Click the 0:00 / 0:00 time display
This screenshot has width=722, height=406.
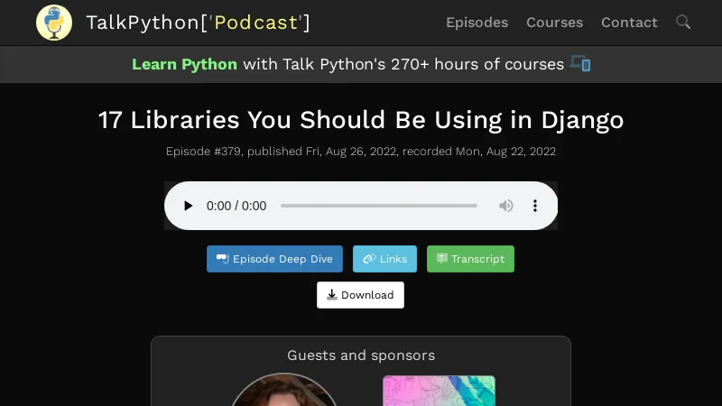tap(236, 206)
